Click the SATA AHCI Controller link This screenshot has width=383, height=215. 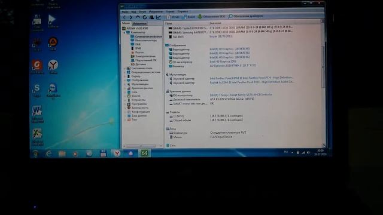coord(241,94)
